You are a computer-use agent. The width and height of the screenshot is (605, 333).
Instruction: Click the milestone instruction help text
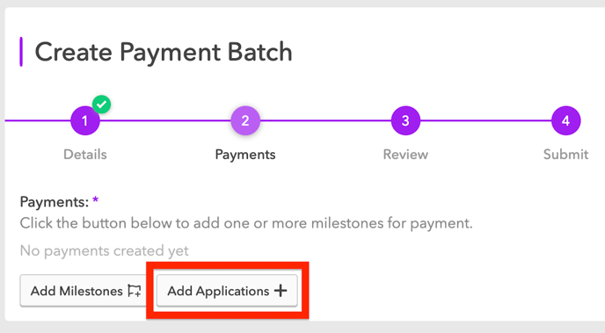[246, 223]
